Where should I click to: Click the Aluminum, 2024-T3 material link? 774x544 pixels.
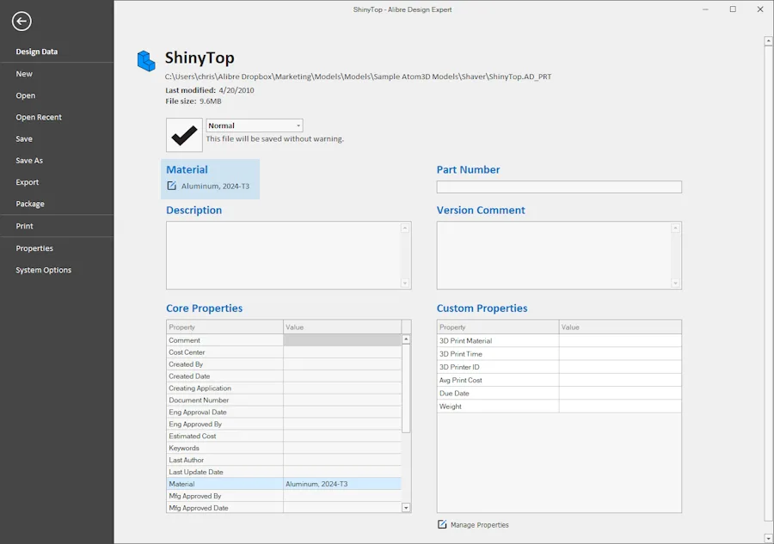[x=215, y=186]
